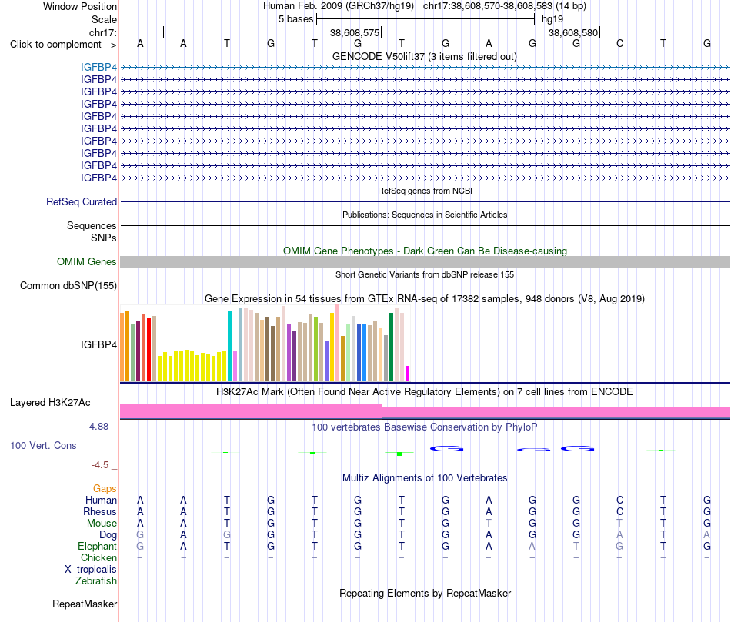Click the -4.5 PhyloP lower scale value
The height and width of the screenshot is (622, 731).
click(100, 465)
